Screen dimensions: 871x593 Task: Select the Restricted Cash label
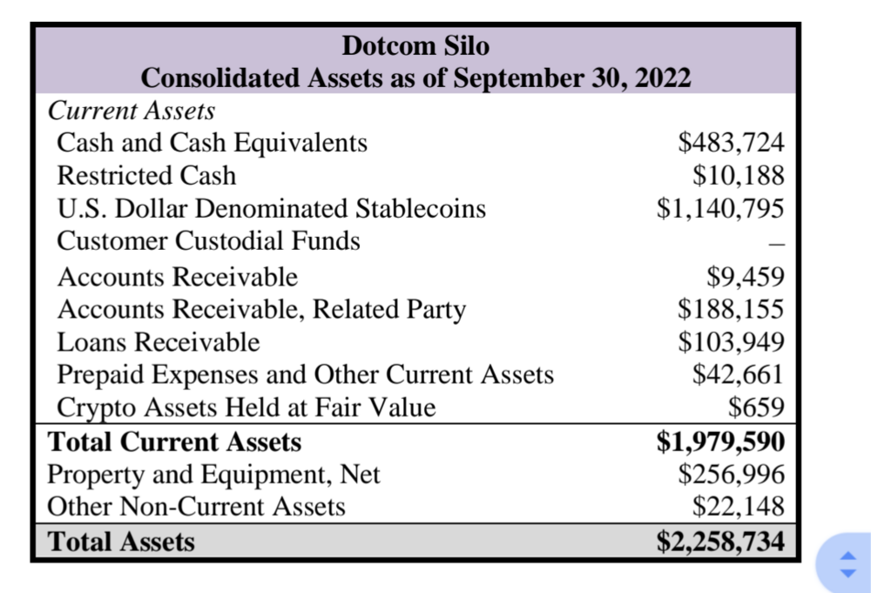[x=145, y=175]
